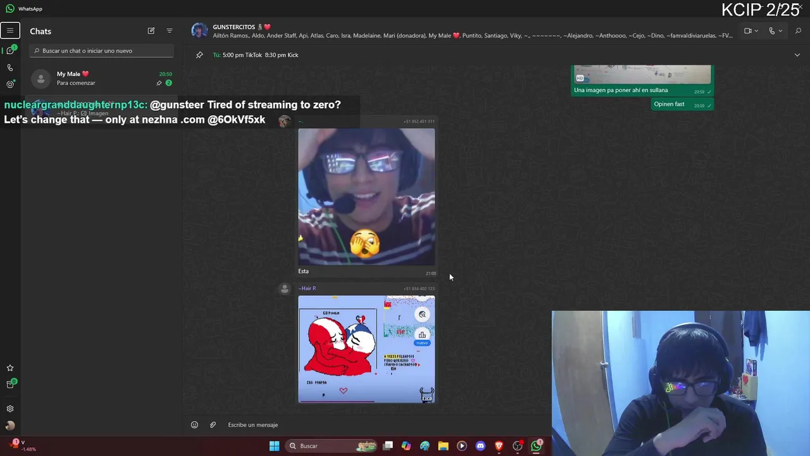Image resolution: width=810 pixels, height=456 pixels.
Task: Open archived chats from the sidebar
Action: point(10,384)
